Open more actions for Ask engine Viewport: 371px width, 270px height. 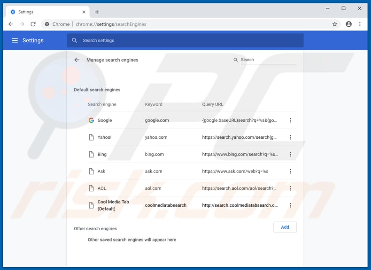[290, 171]
